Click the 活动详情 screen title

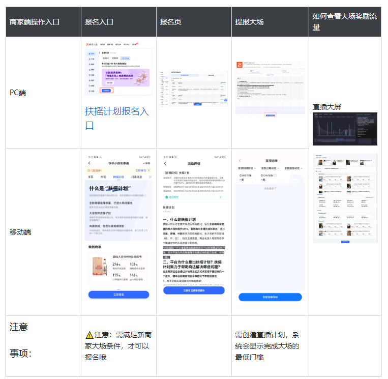click(x=194, y=164)
